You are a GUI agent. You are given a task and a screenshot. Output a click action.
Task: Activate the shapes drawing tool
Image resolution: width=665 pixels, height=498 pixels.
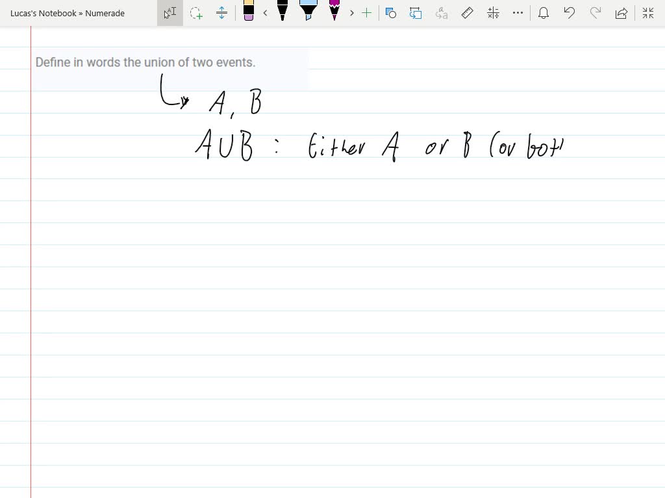coord(390,12)
